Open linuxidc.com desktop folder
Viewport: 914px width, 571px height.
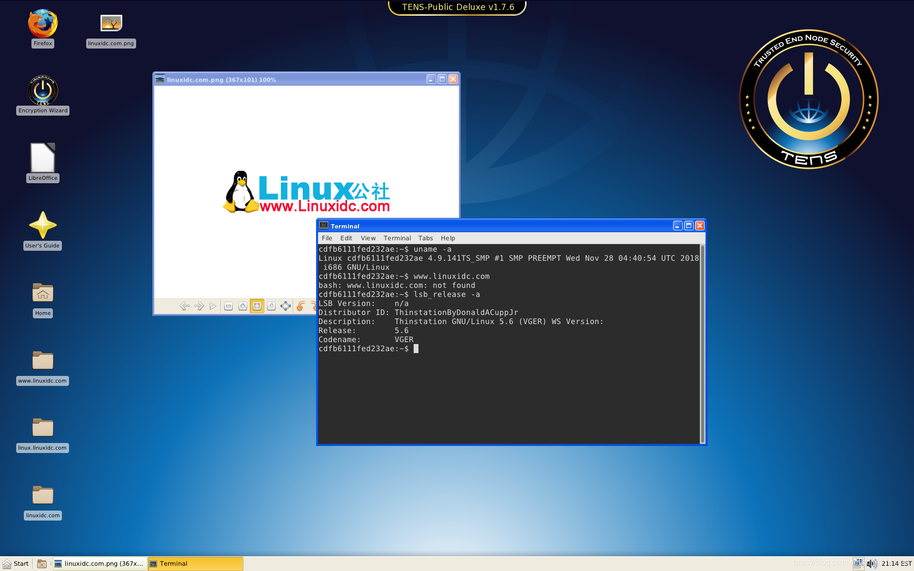pyautogui.click(x=42, y=497)
